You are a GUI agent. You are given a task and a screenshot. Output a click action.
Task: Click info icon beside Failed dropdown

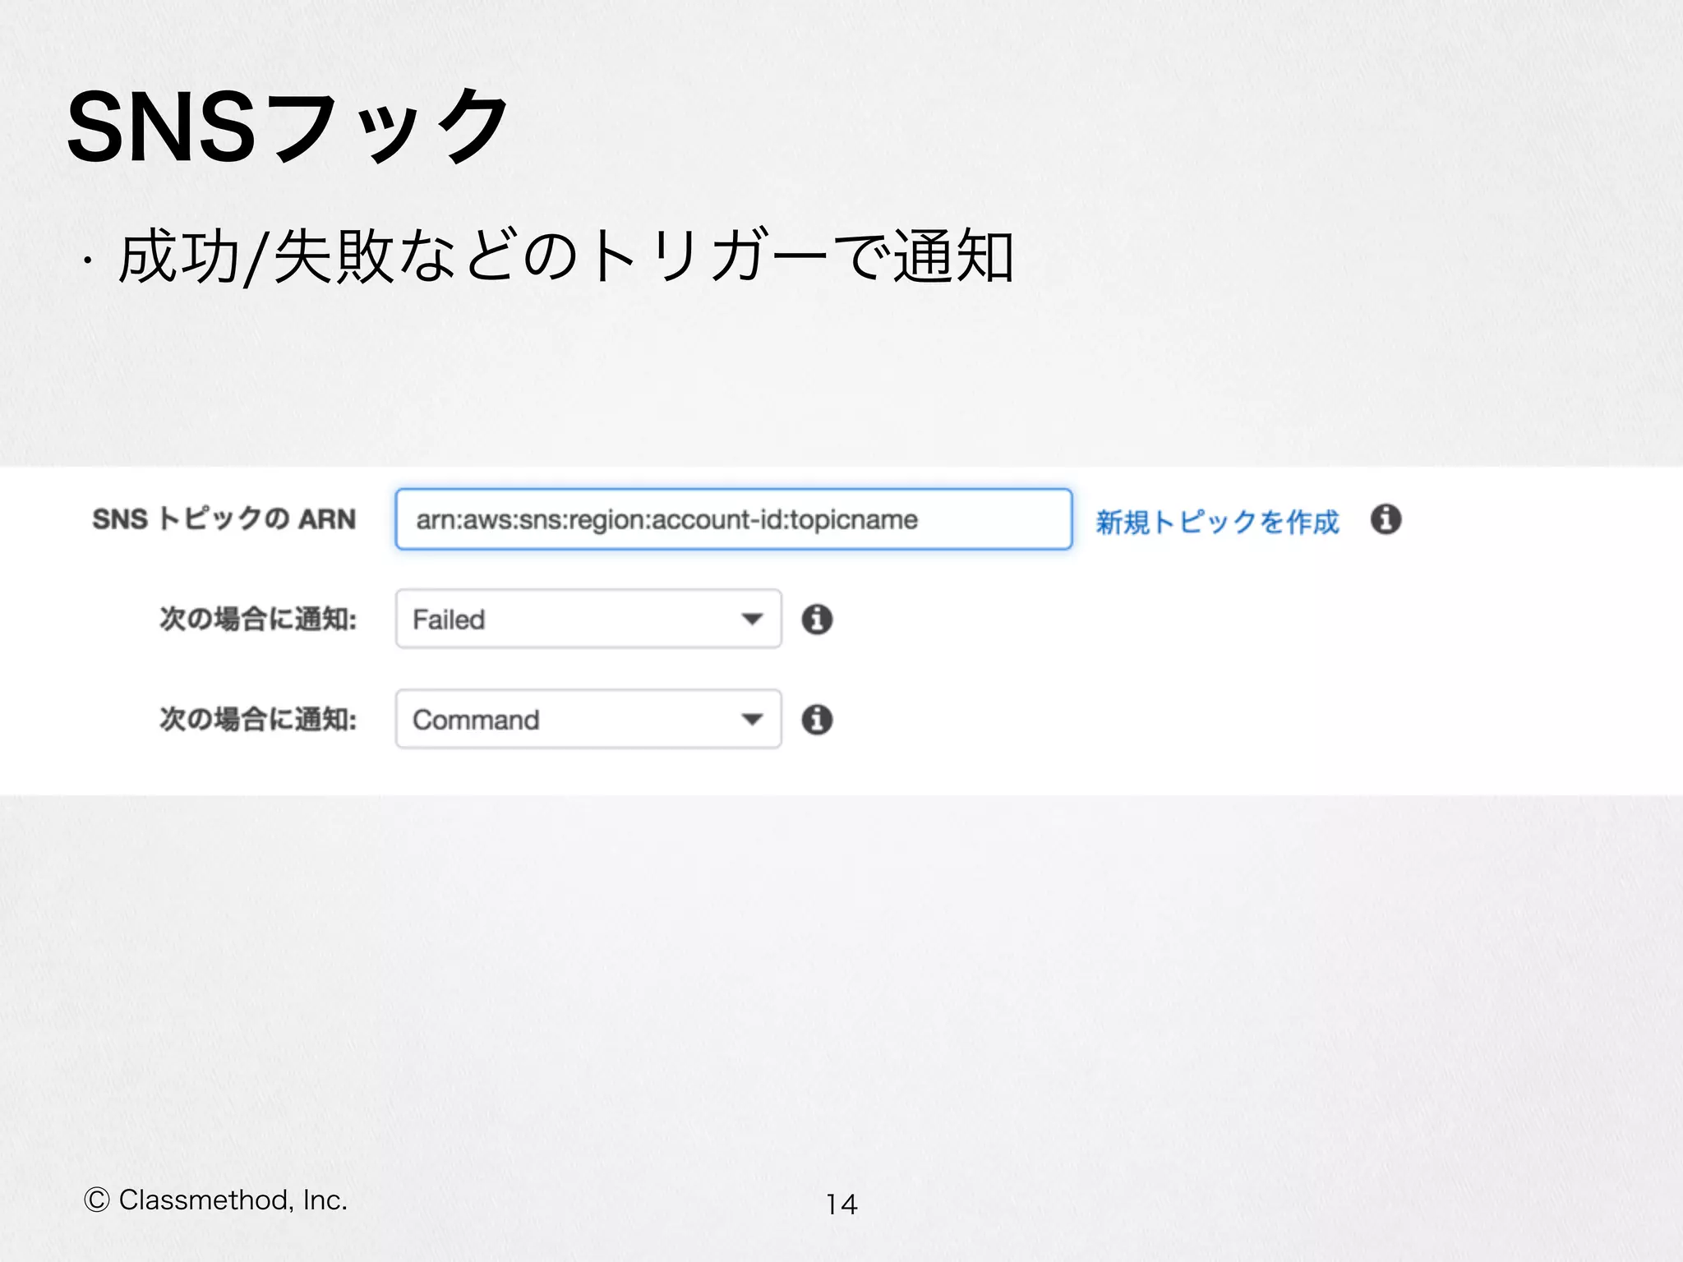pos(817,619)
